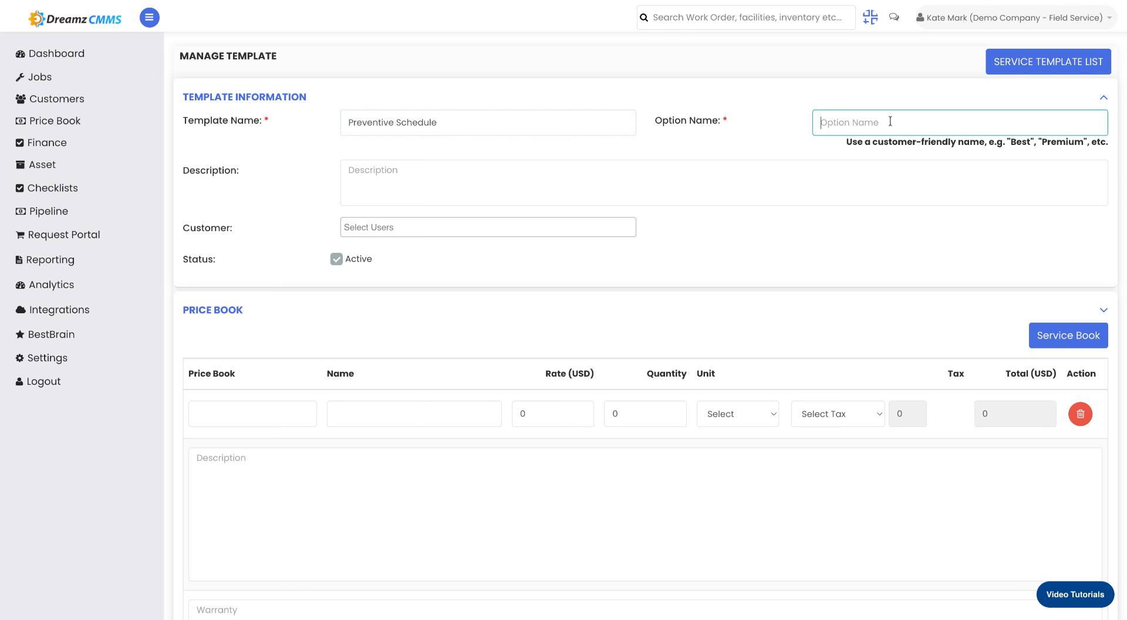Open the Select Tax dropdown
Viewport: 1127px width, 620px height.
tap(838, 414)
